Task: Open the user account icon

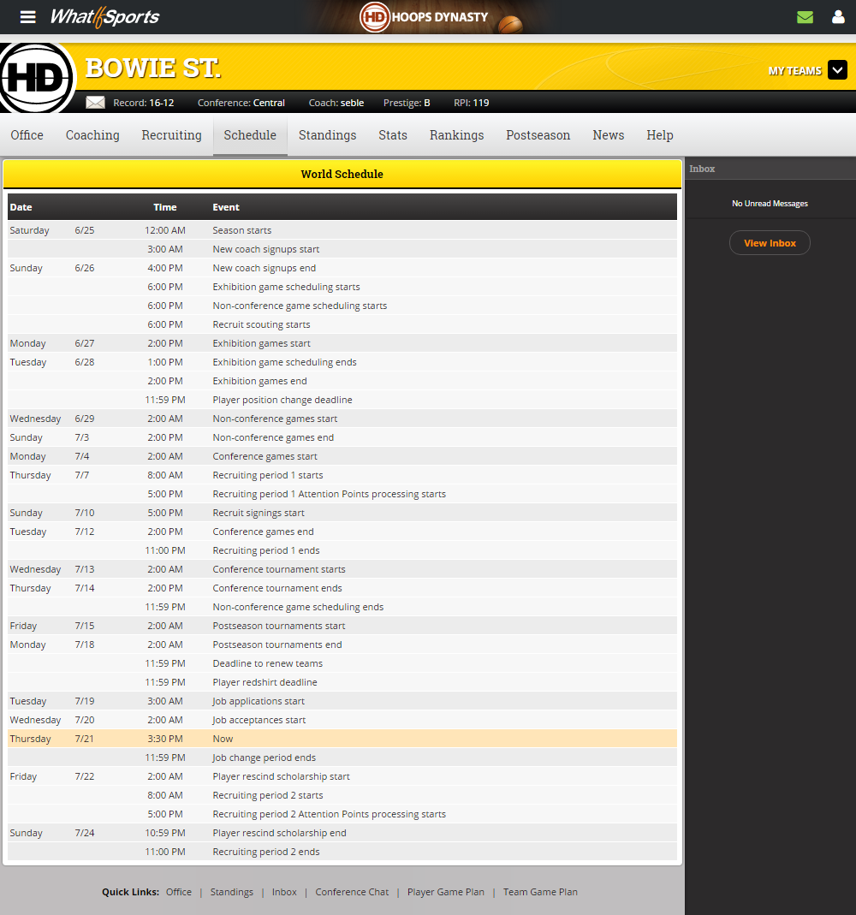Action: point(836,16)
